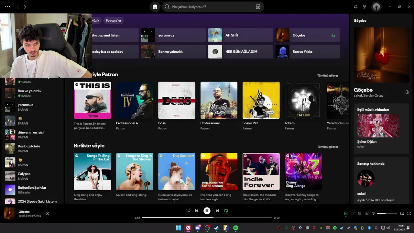Open 'Sen ve Yıldız' shortcut tile
The width and height of the screenshot is (414, 233).
point(308,52)
